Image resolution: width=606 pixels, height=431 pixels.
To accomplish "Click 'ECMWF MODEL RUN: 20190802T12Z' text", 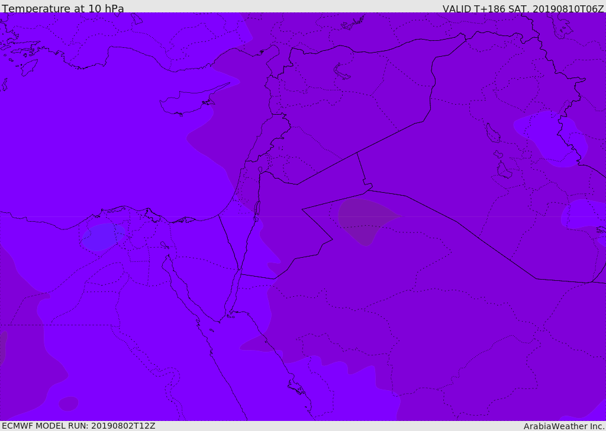I will click(x=79, y=426).
